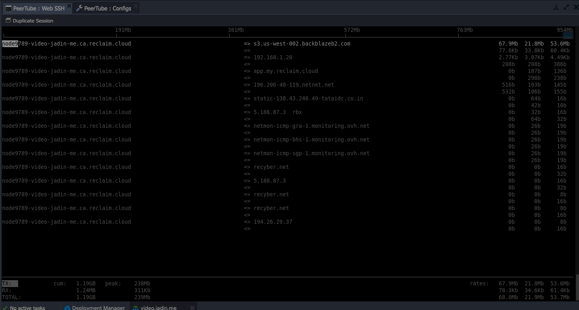This screenshot has width=579, height=310.
Task: Click the 191Mb scale label
Action: pyautogui.click(x=123, y=30)
